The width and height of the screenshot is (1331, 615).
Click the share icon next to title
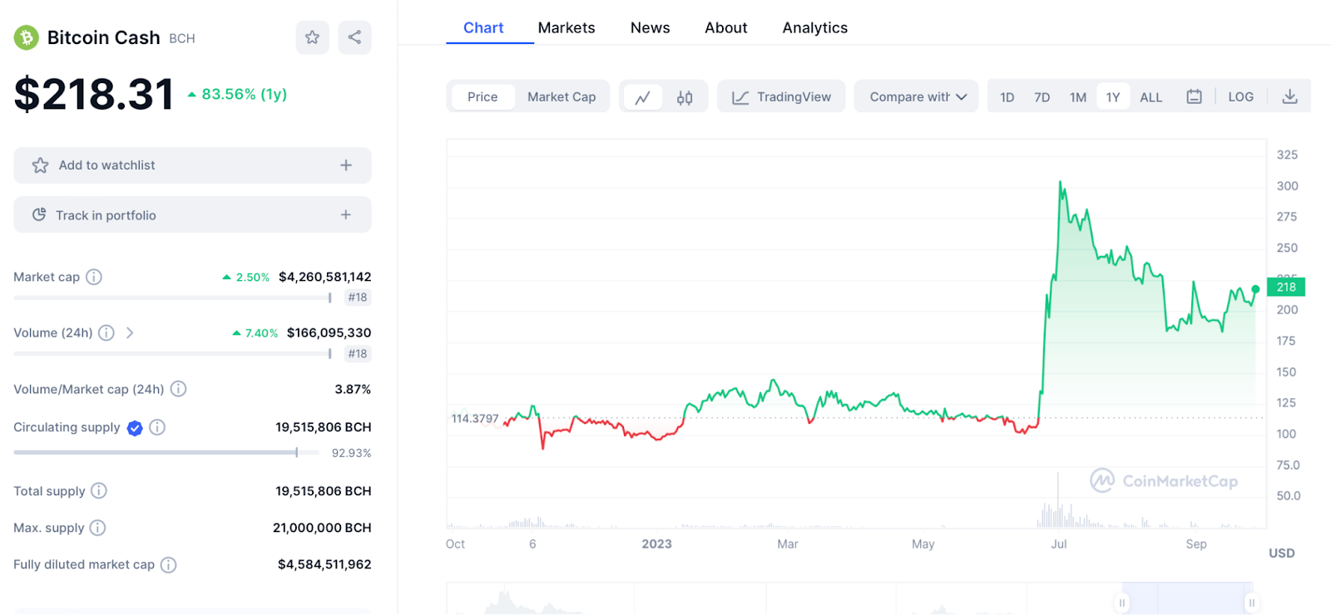(354, 37)
